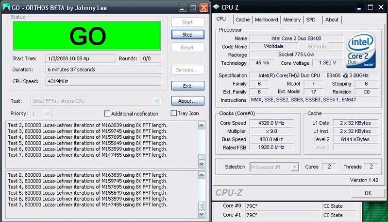Click the Rated FSB value 1920.0 MHz
This screenshot has height=222, width=388.
(x=271, y=148)
